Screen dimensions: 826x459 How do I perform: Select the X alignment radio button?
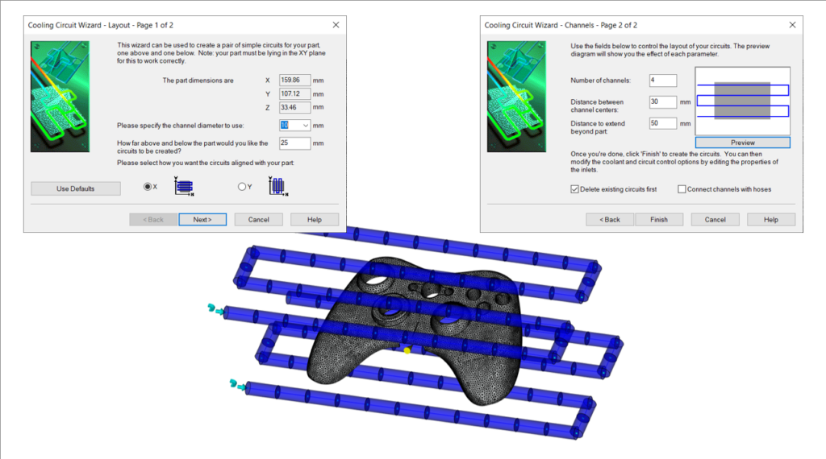tap(148, 187)
